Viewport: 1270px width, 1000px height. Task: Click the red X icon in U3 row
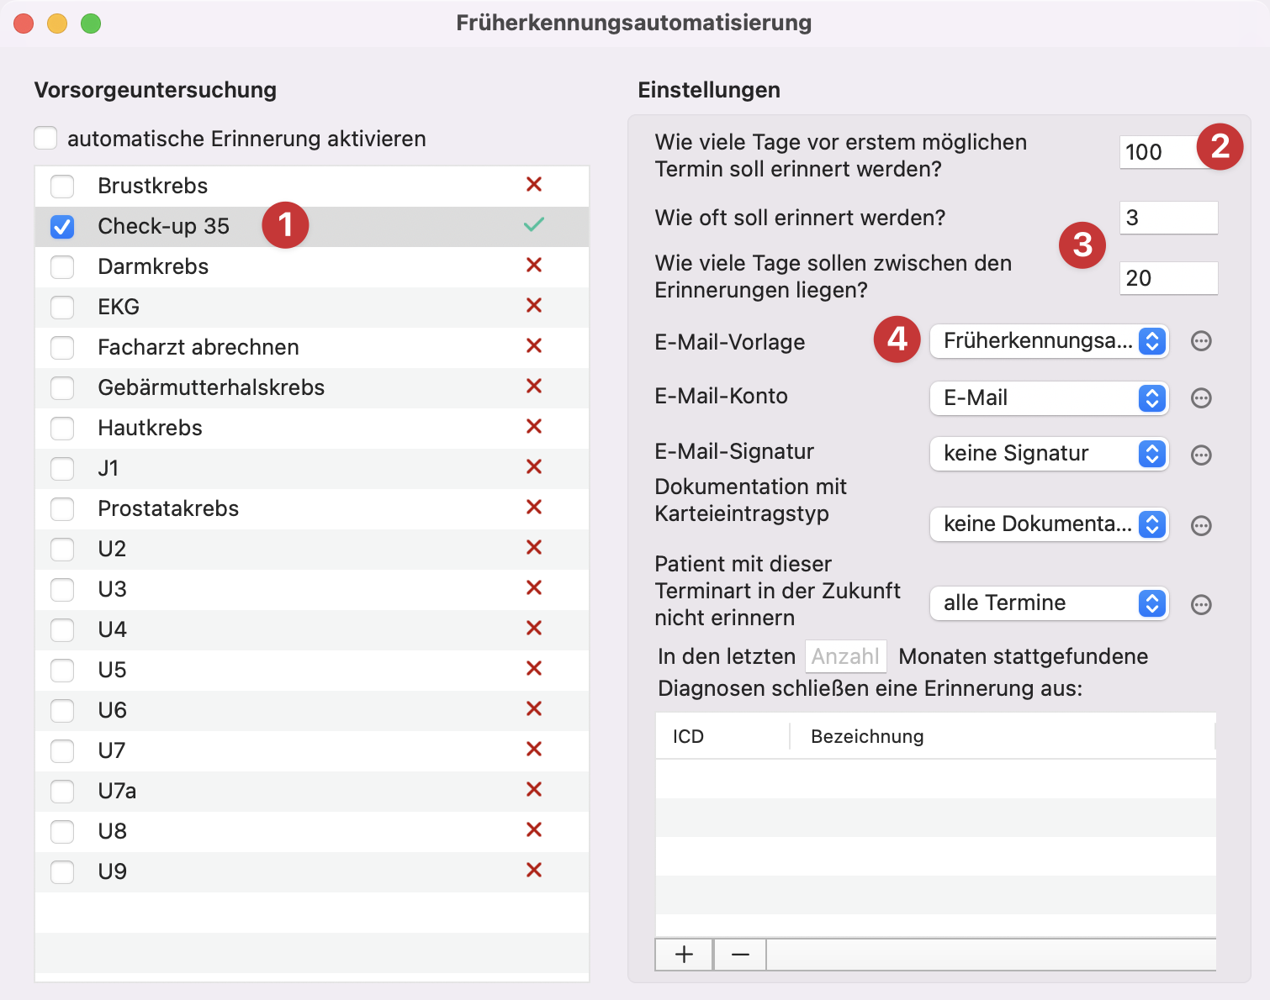coord(533,587)
